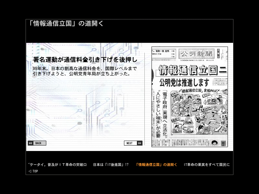This screenshot has width=259, height=194.
Task: Click the paragraph starting '99年末。日本の割高な'
Action: (85, 71)
